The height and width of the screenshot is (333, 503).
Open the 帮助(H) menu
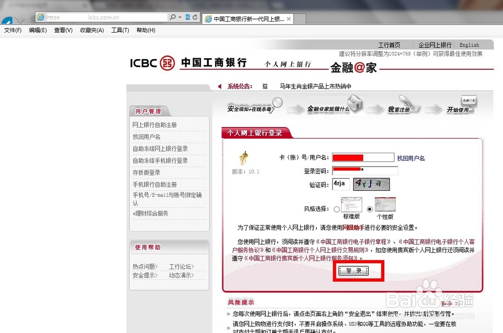click(x=146, y=30)
